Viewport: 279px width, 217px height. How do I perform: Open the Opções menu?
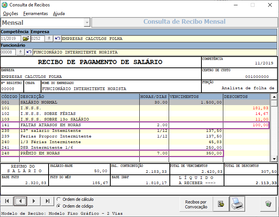(x=11, y=14)
